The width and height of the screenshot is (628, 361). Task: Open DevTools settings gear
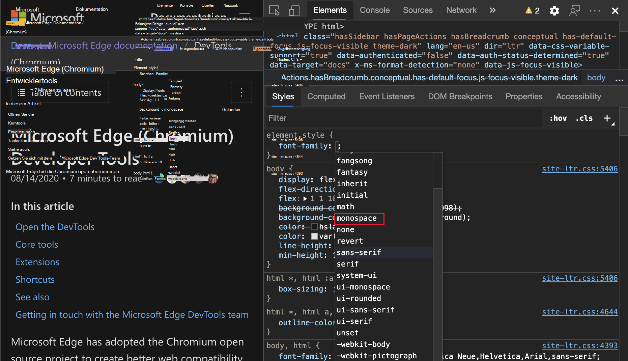[554, 11]
